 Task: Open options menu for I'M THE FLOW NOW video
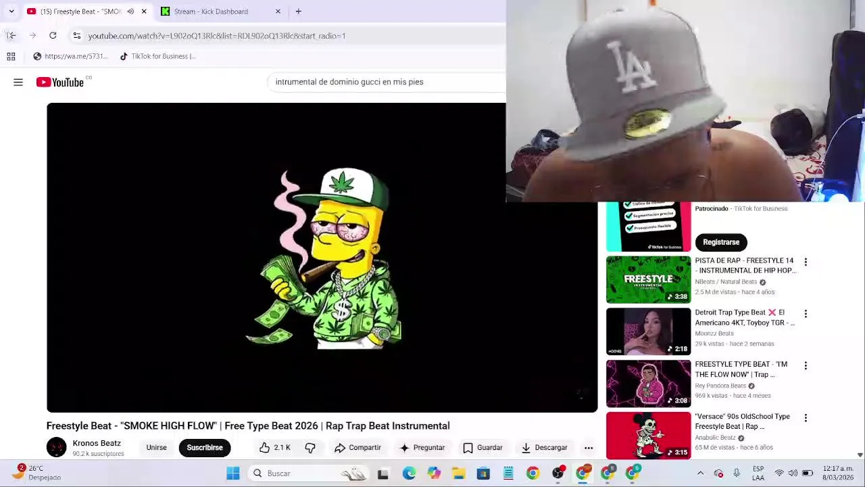click(806, 366)
